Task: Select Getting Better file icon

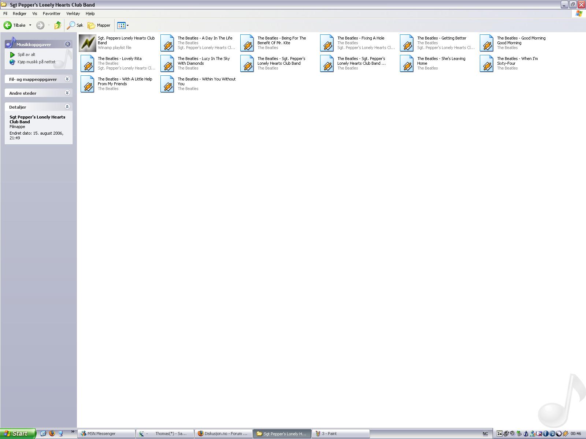Action: click(x=407, y=43)
